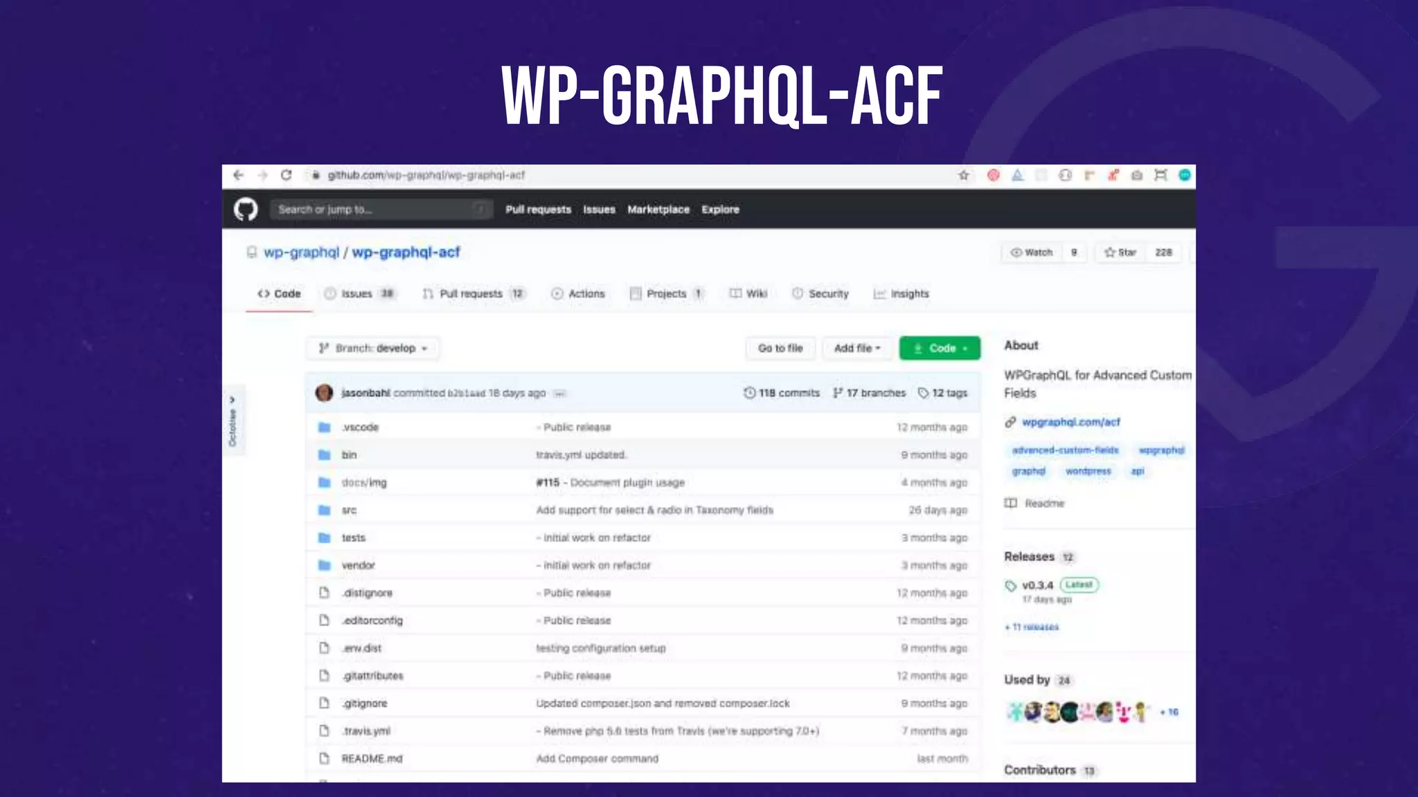Image resolution: width=1418 pixels, height=797 pixels.
Task: Expand the green Code dropdown
Action: coord(940,348)
